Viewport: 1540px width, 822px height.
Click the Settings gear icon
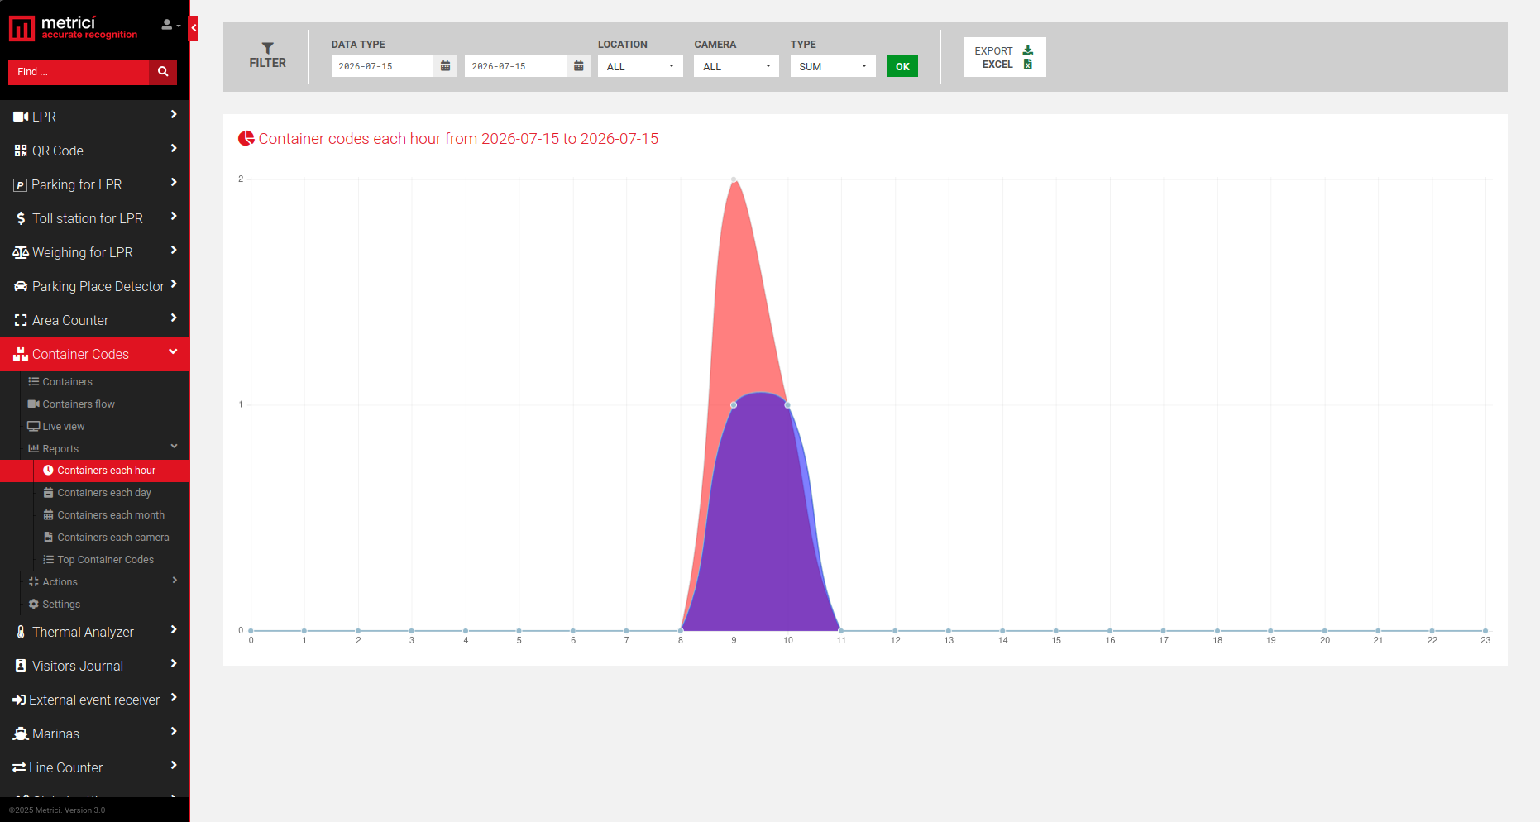(34, 605)
